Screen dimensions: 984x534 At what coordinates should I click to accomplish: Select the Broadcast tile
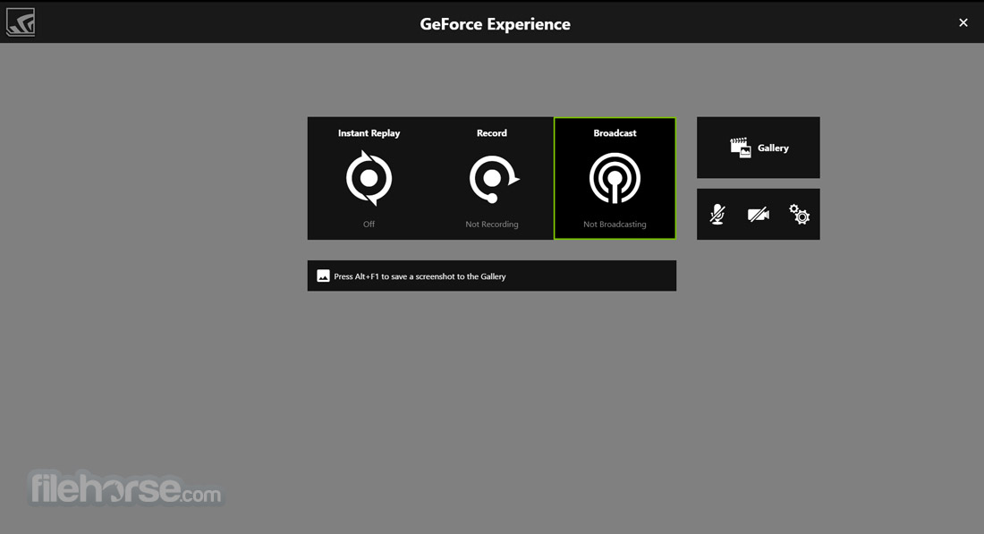615,178
